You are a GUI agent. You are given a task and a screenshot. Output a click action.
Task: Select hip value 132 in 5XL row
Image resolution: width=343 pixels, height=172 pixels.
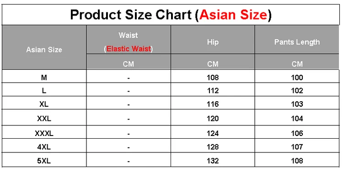[213, 161]
